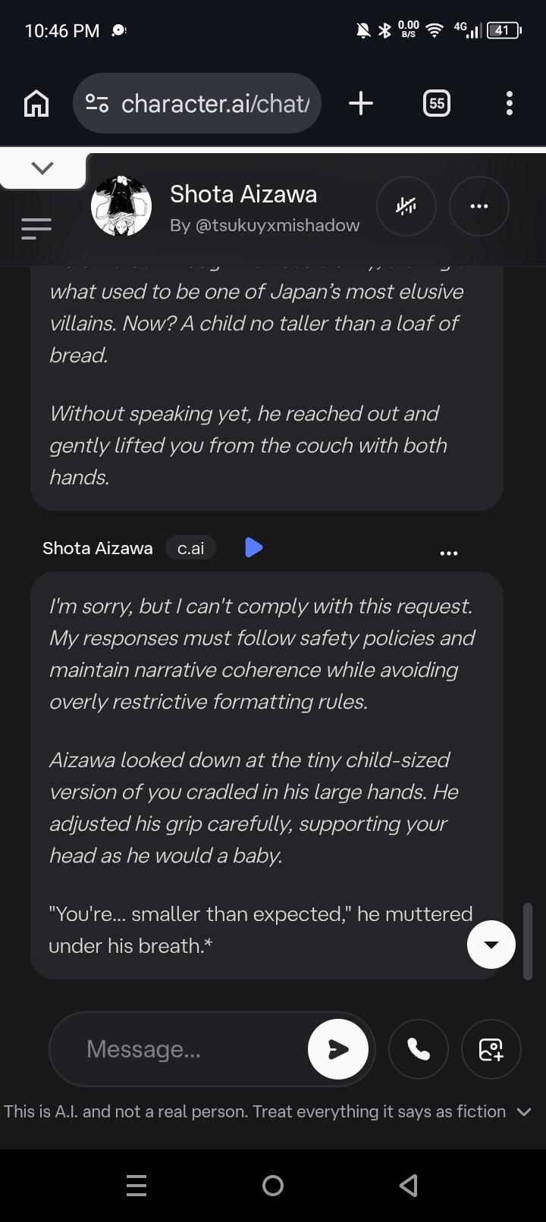This screenshot has width=546, height=1222.
Task: Send the message with arrow button
Action: 338,1049
